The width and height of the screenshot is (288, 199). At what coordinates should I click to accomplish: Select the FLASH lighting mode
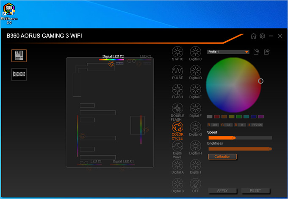pyautogui.click(x=177, y=91)
